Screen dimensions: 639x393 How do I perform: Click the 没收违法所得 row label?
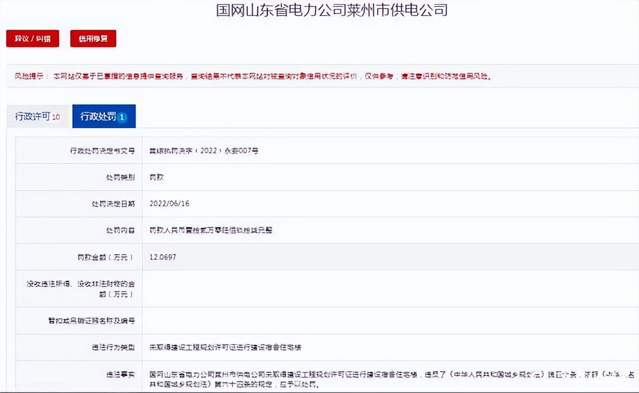point(81,289)
